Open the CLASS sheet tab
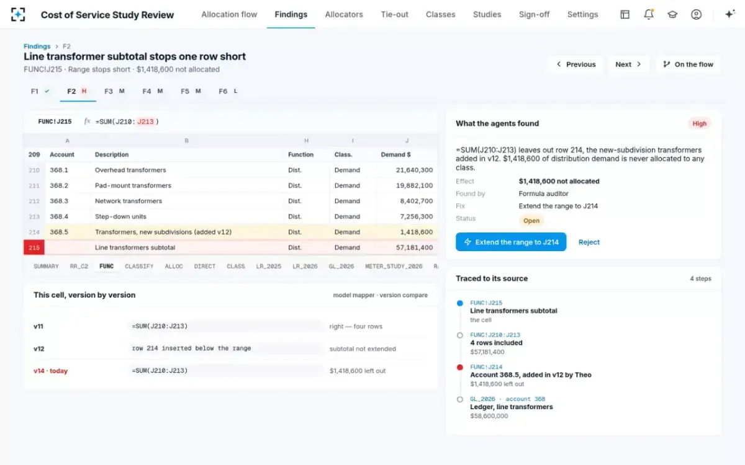The image size is (745, 465). (236, 267)
